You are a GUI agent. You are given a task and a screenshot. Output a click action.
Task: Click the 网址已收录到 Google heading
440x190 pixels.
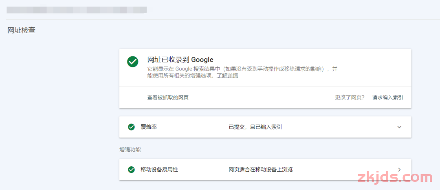tap(180, 60)
